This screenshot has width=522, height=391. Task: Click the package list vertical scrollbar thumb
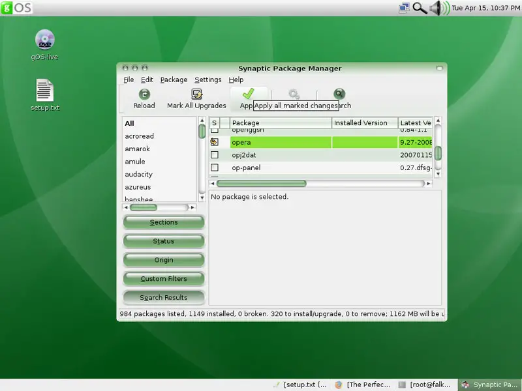438,153
